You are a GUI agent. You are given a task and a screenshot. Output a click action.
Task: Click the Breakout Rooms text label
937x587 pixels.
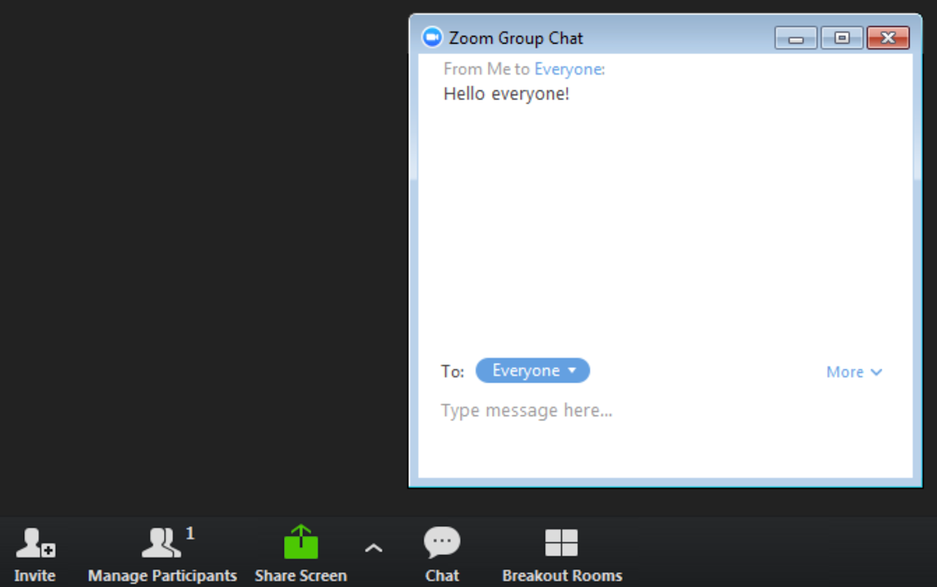click(x=562, y=576)
